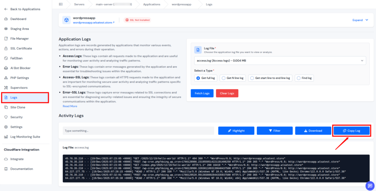The image size is (376, 191).
Task: Open the access.log file dropdown
Action: 280,60
